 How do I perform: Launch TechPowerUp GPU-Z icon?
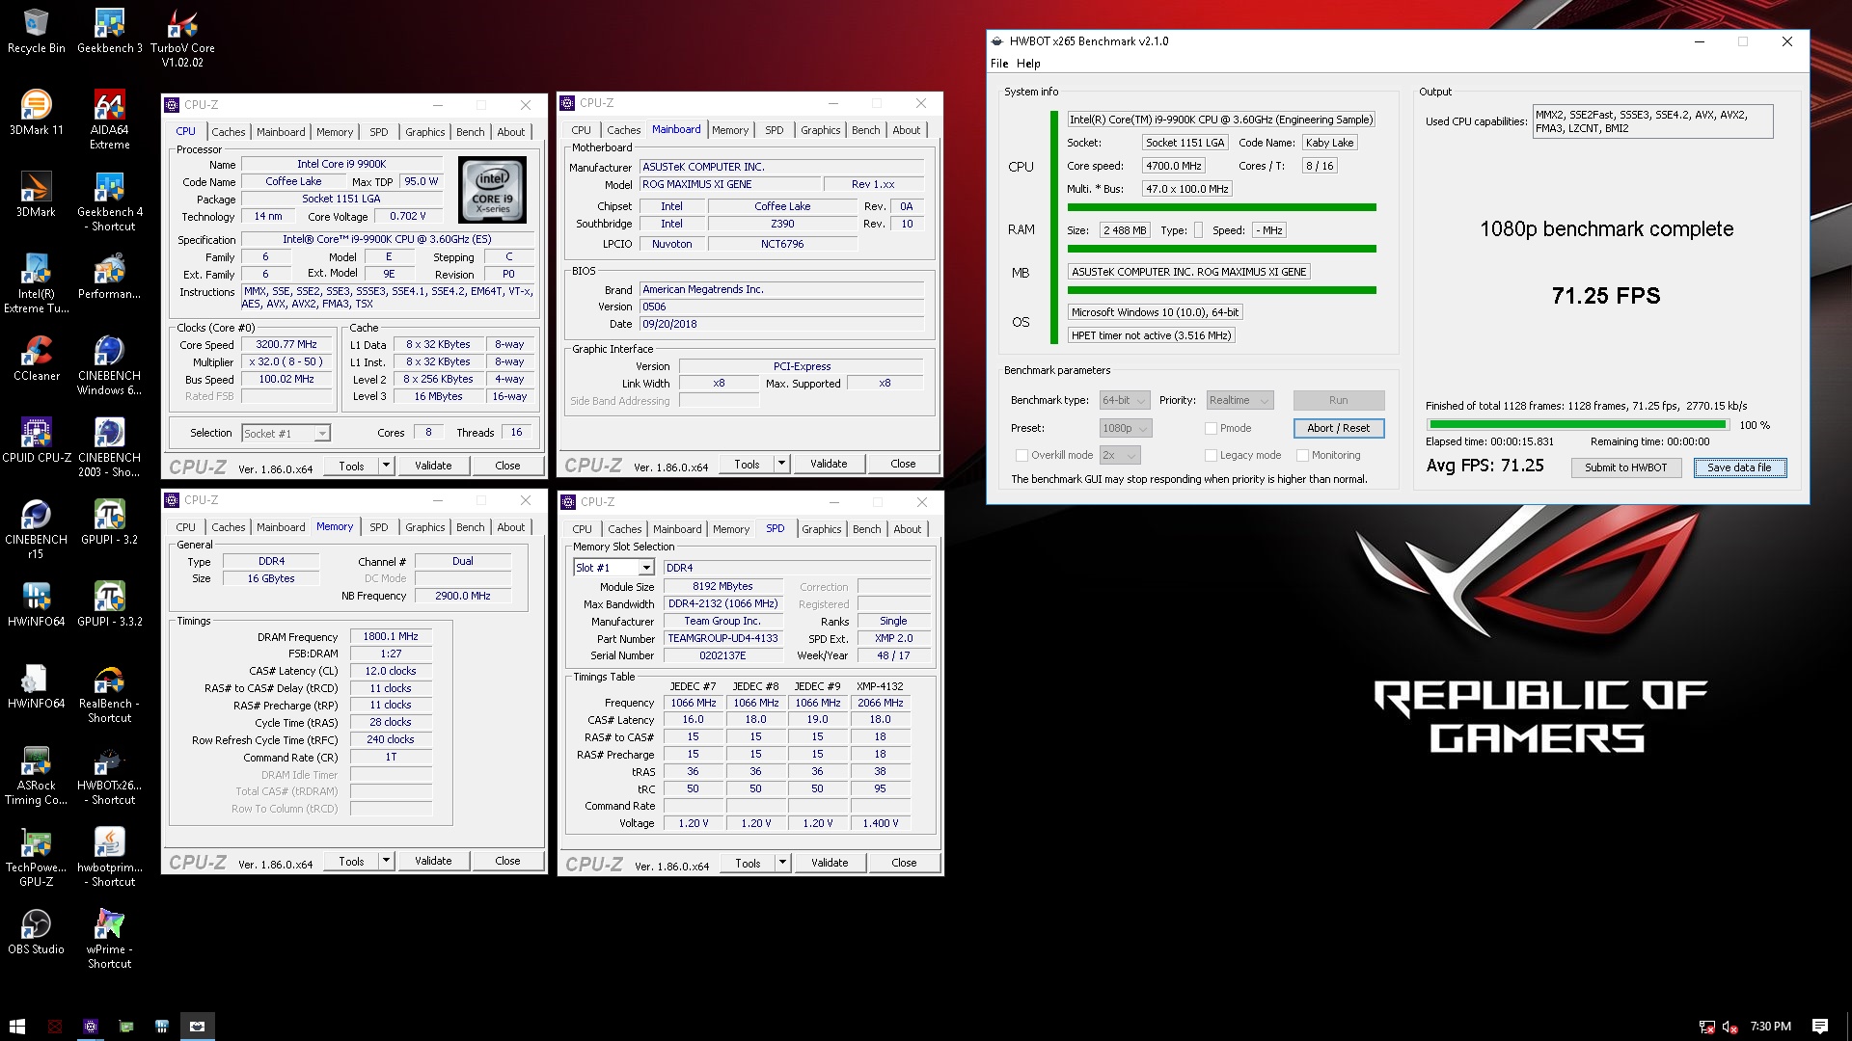click(x=36, y=858)
